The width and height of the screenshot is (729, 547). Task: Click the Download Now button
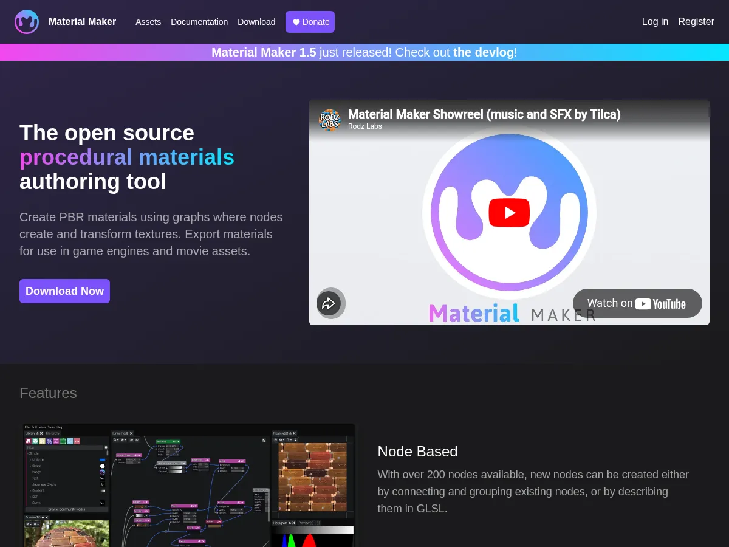point(64,291)
